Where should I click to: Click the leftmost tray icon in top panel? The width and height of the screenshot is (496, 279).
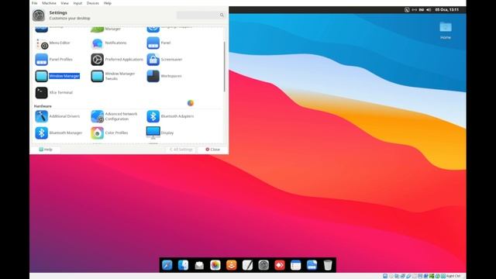tap(407, 10)
